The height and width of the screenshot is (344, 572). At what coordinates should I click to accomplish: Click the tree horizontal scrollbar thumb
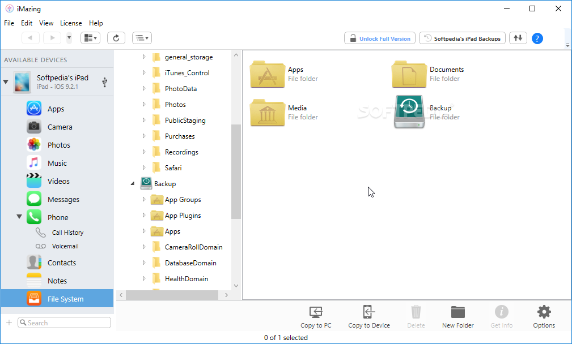[x=172, y=295]
